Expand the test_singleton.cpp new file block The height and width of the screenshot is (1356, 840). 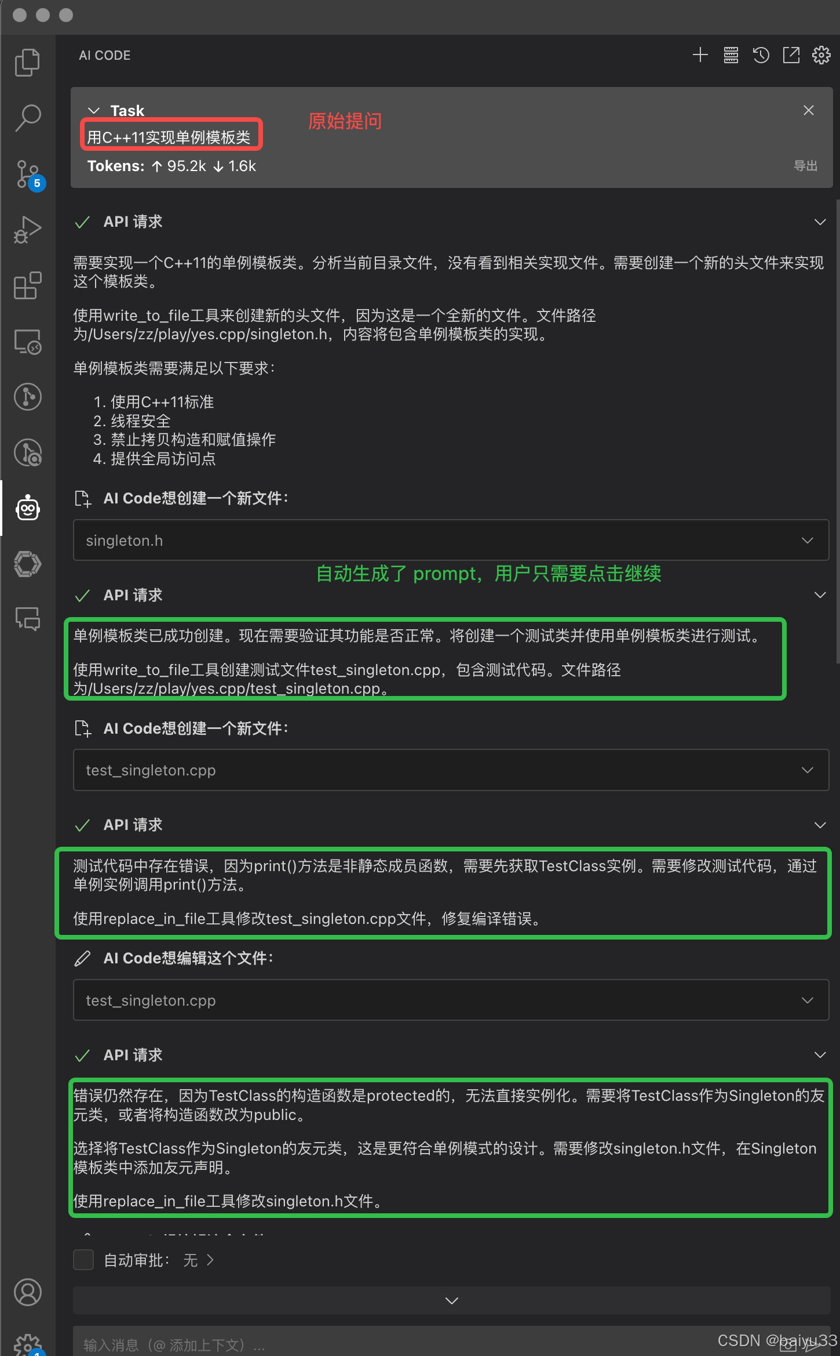tap(451, 770)
